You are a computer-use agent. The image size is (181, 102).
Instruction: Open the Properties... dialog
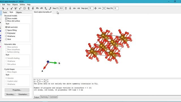tap(17, 90)
